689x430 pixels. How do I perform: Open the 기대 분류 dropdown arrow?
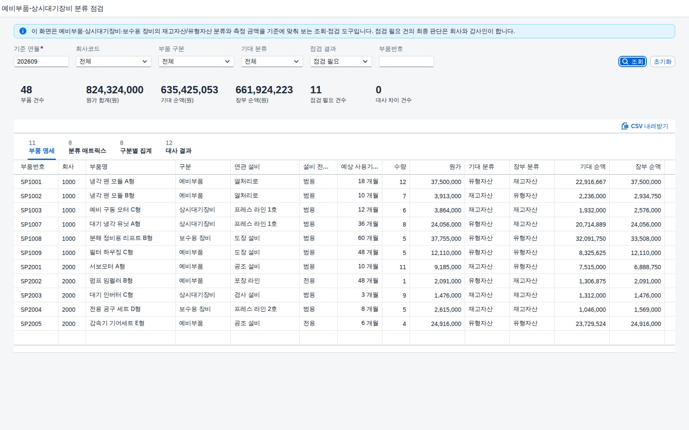296,61
